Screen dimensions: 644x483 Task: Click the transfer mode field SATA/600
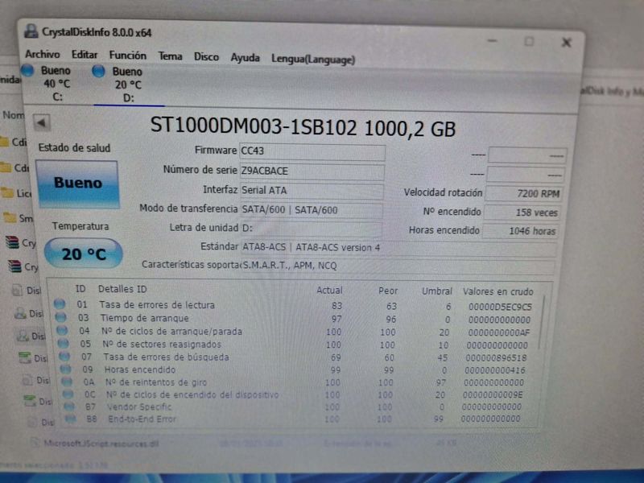(311, 210)
